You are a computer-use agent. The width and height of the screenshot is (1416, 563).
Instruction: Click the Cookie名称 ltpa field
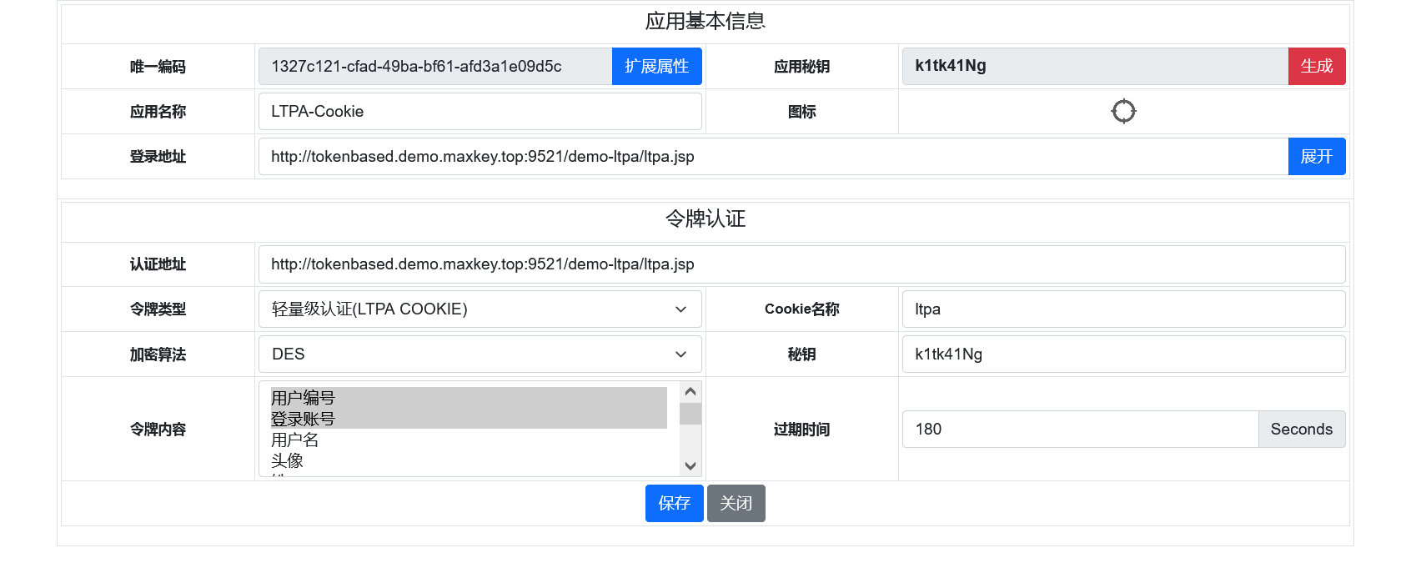1122,309
